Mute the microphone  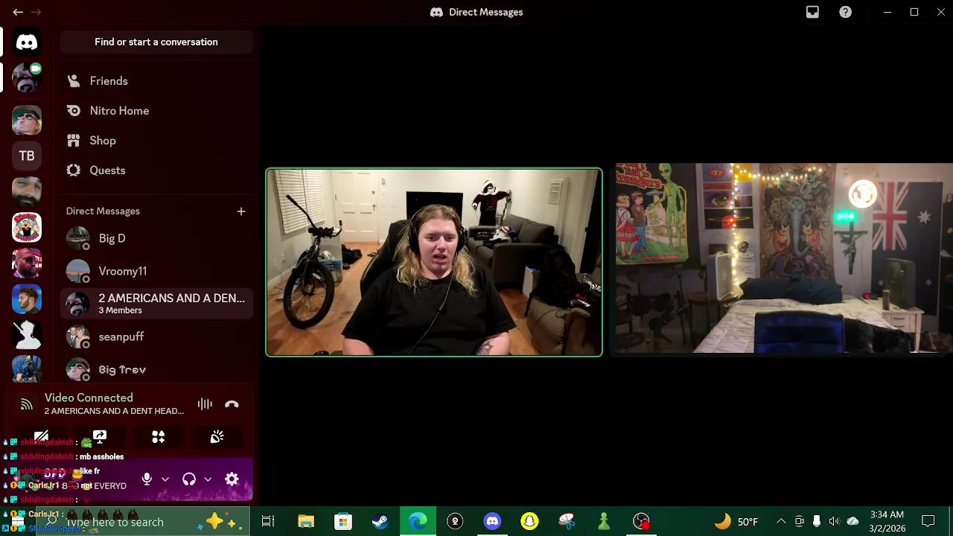(x=147, y=479)
